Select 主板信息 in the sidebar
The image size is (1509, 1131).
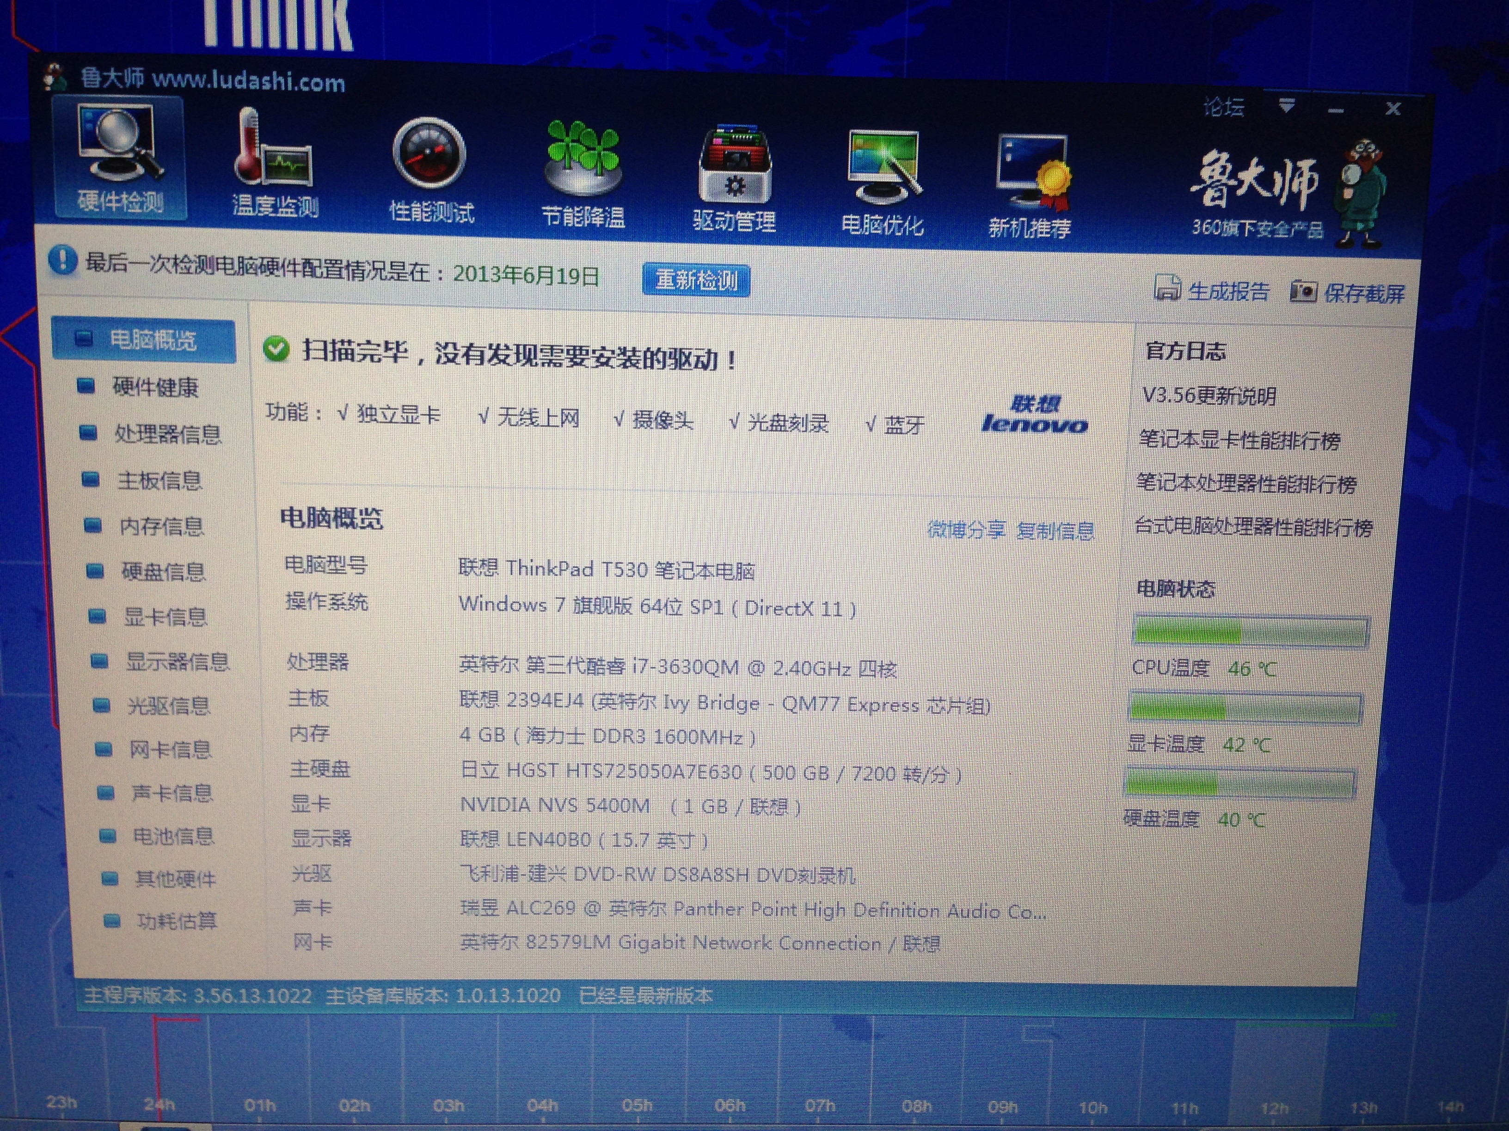click(160, 480)
